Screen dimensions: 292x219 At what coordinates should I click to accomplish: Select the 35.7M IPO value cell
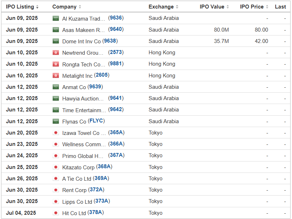click(x=221, y=41)
